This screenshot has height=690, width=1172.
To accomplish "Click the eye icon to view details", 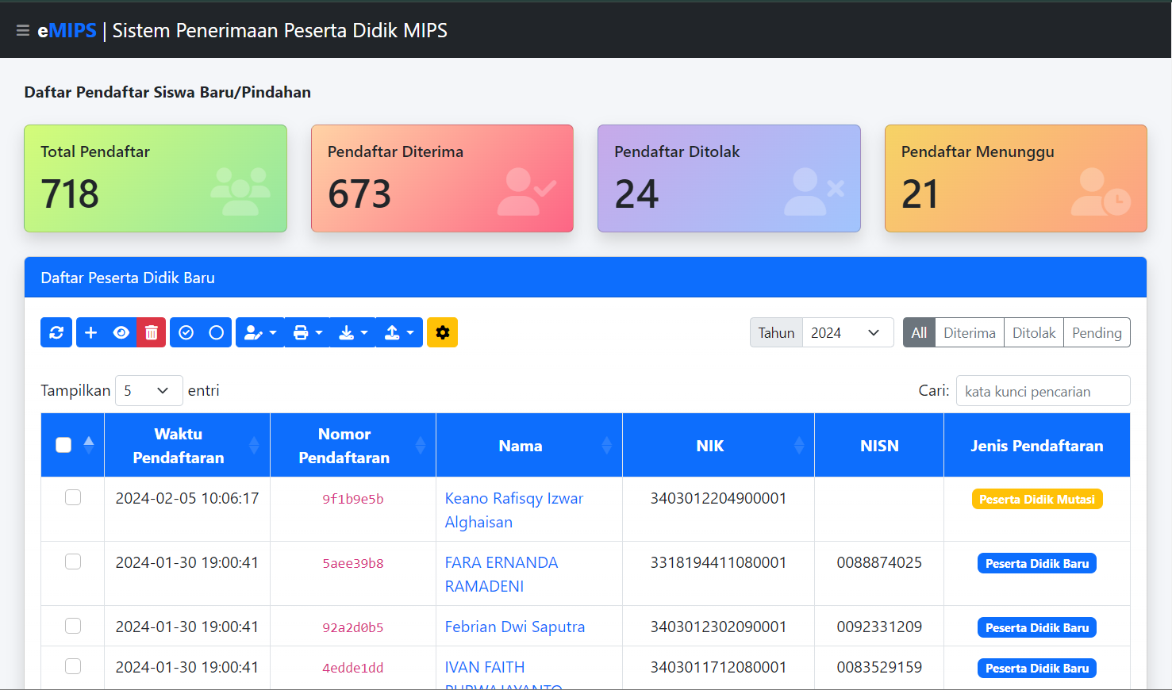I will tap(121, 332).
